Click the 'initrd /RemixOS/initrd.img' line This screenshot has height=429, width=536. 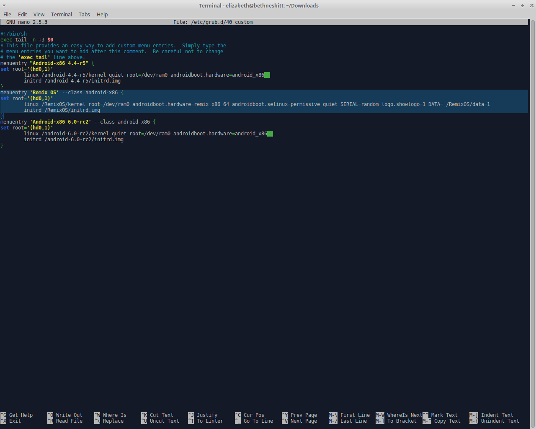[62, 110]
